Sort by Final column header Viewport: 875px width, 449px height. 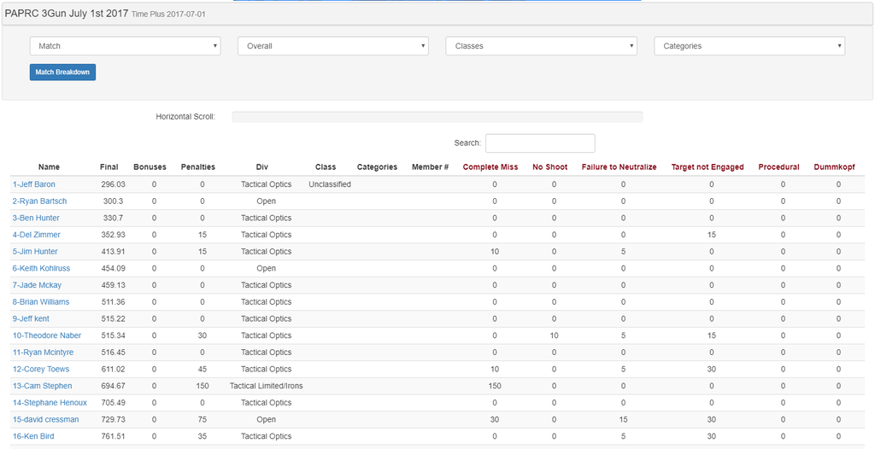pyautogui.click(x=109, y=166)
